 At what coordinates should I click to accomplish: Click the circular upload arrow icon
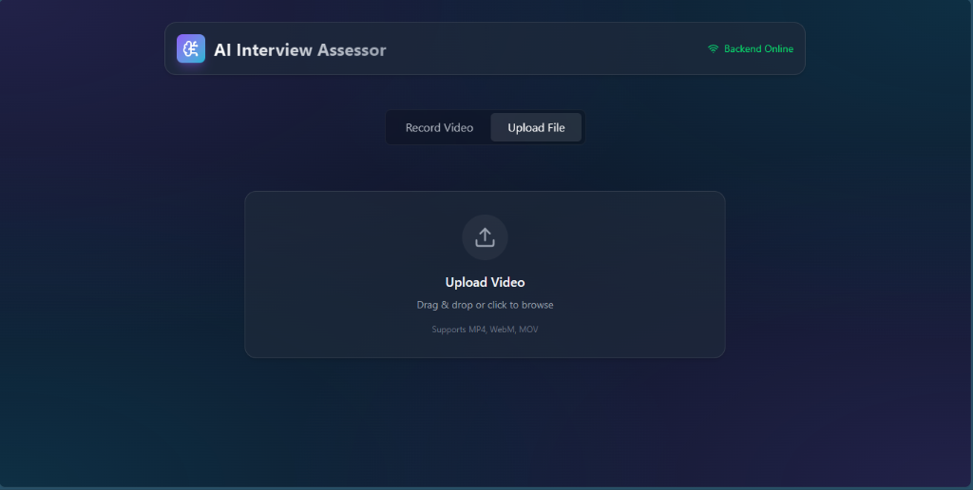point(485,237)
